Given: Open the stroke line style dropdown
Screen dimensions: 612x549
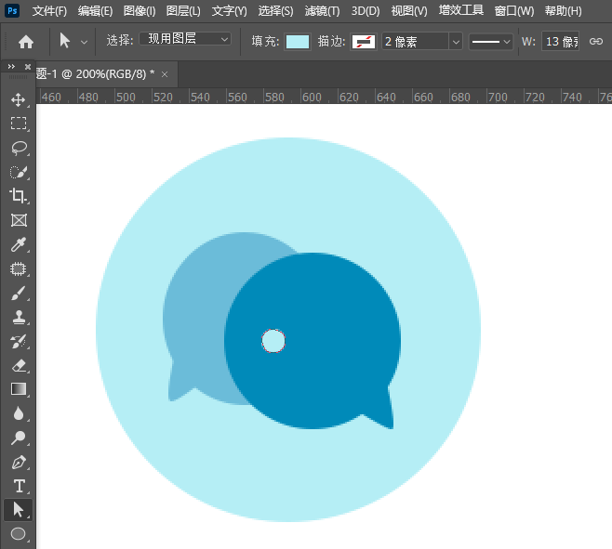Looking at the screenshot, I should [491, 42].
